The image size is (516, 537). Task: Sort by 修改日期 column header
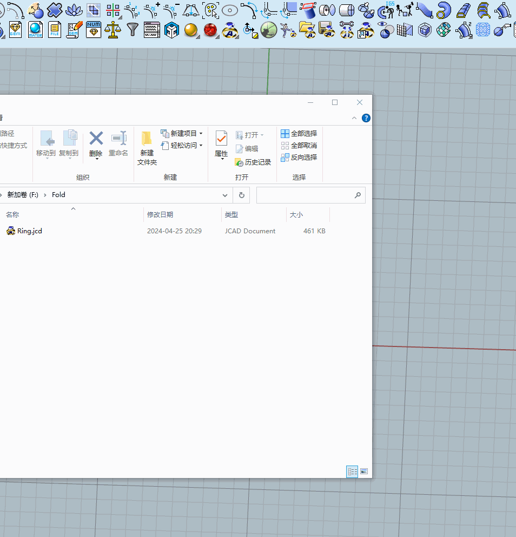pyautogui.click(x=160, y=215)
